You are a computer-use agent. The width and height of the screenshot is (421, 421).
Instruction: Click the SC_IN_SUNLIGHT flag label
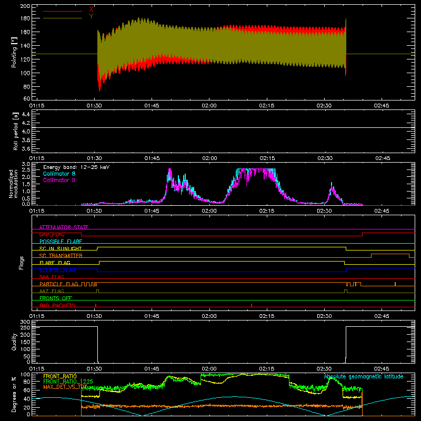click(61, 248)
